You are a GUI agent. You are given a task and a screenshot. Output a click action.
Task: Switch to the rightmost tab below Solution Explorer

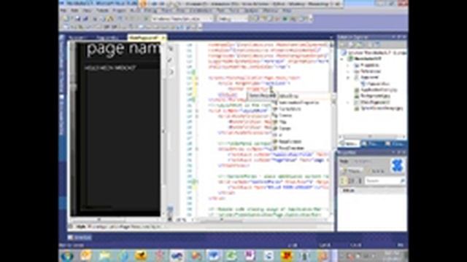click(395, 144)
